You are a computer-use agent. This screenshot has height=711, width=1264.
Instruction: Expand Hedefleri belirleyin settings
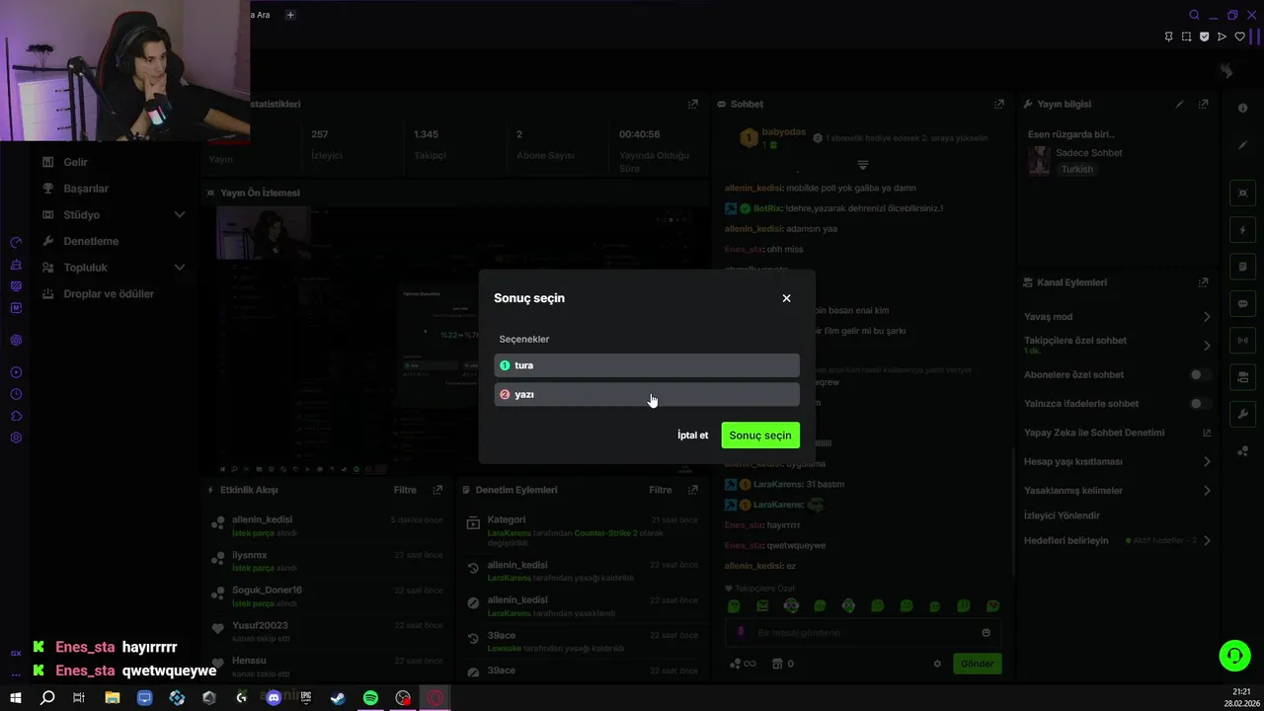(x=1207, y=541)
